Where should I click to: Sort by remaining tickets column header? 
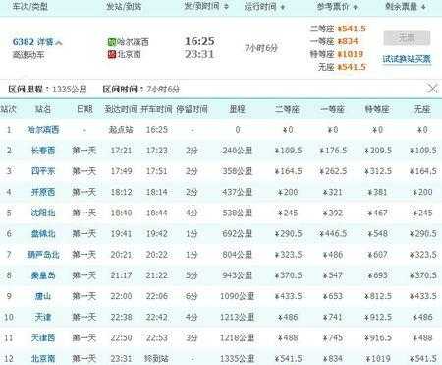pyautogui.click(x=406, y=6)
